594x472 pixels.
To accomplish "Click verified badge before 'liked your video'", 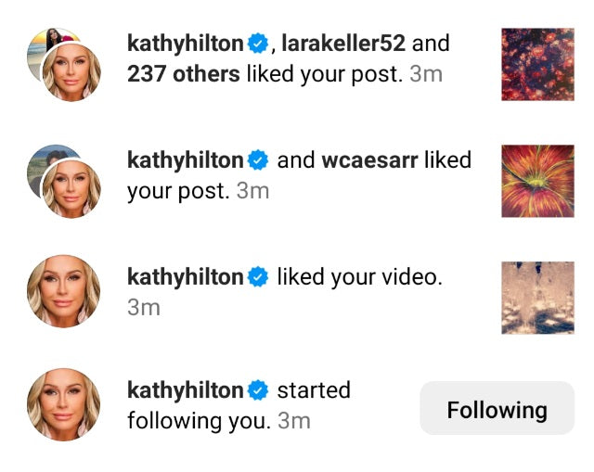I will (258, 276).
